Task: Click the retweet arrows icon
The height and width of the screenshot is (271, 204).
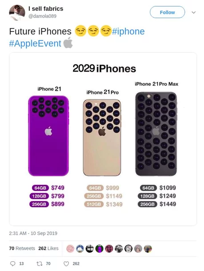Action: (x=39, y=263)
